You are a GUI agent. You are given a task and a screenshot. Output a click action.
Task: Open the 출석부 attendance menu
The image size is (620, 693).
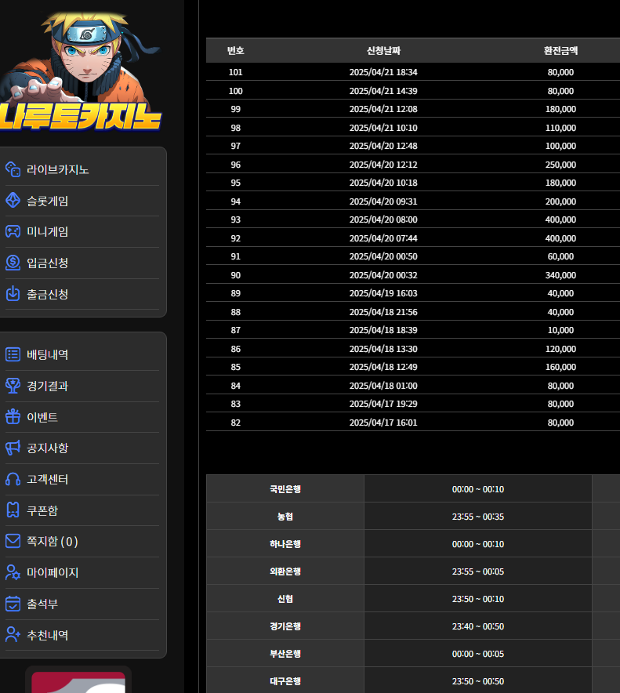[42, 604]
